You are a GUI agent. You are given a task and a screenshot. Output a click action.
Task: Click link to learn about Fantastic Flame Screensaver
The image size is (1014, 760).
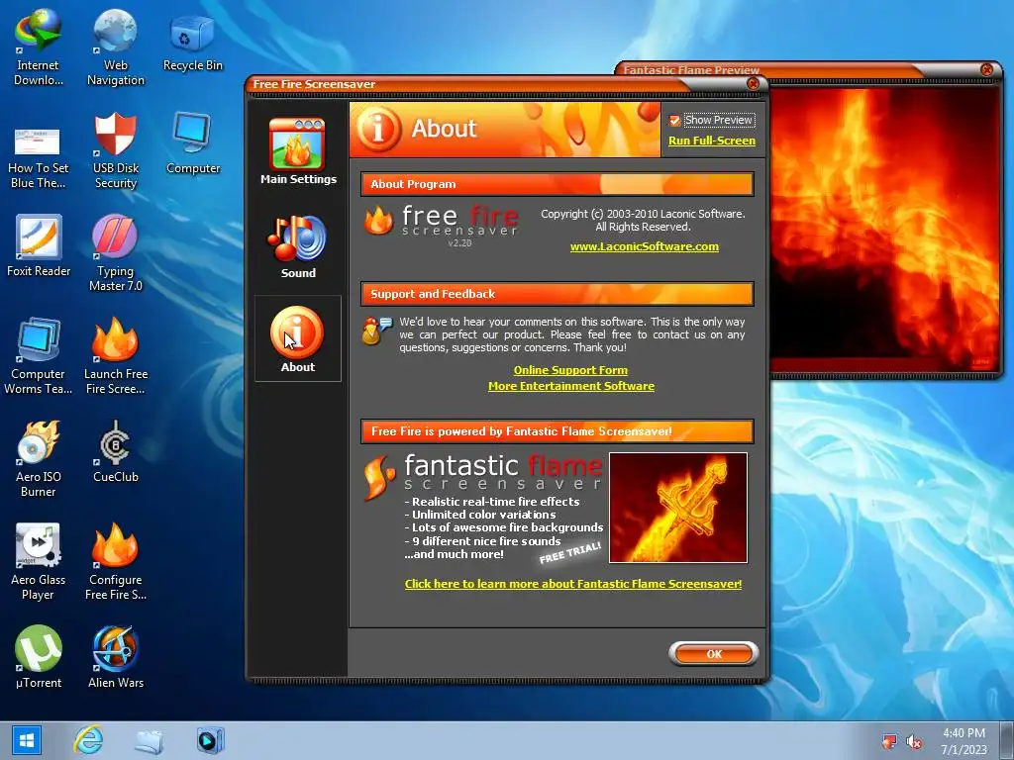(573, 584)
